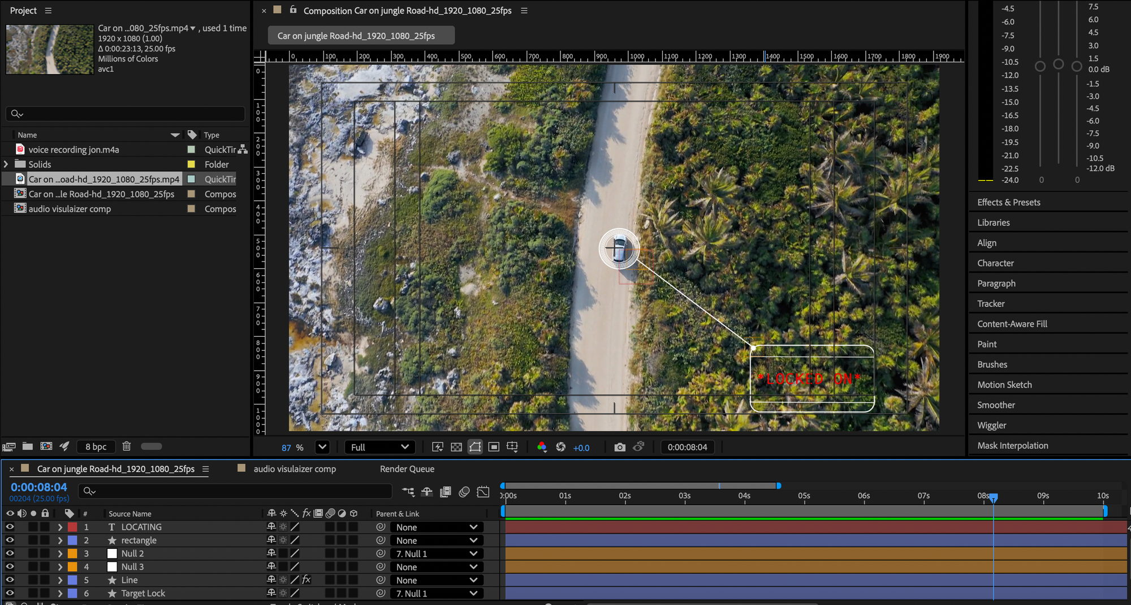1131x605 pixels.
Task: Click the delete trash icon in Project panel
Action: (127, 447)
